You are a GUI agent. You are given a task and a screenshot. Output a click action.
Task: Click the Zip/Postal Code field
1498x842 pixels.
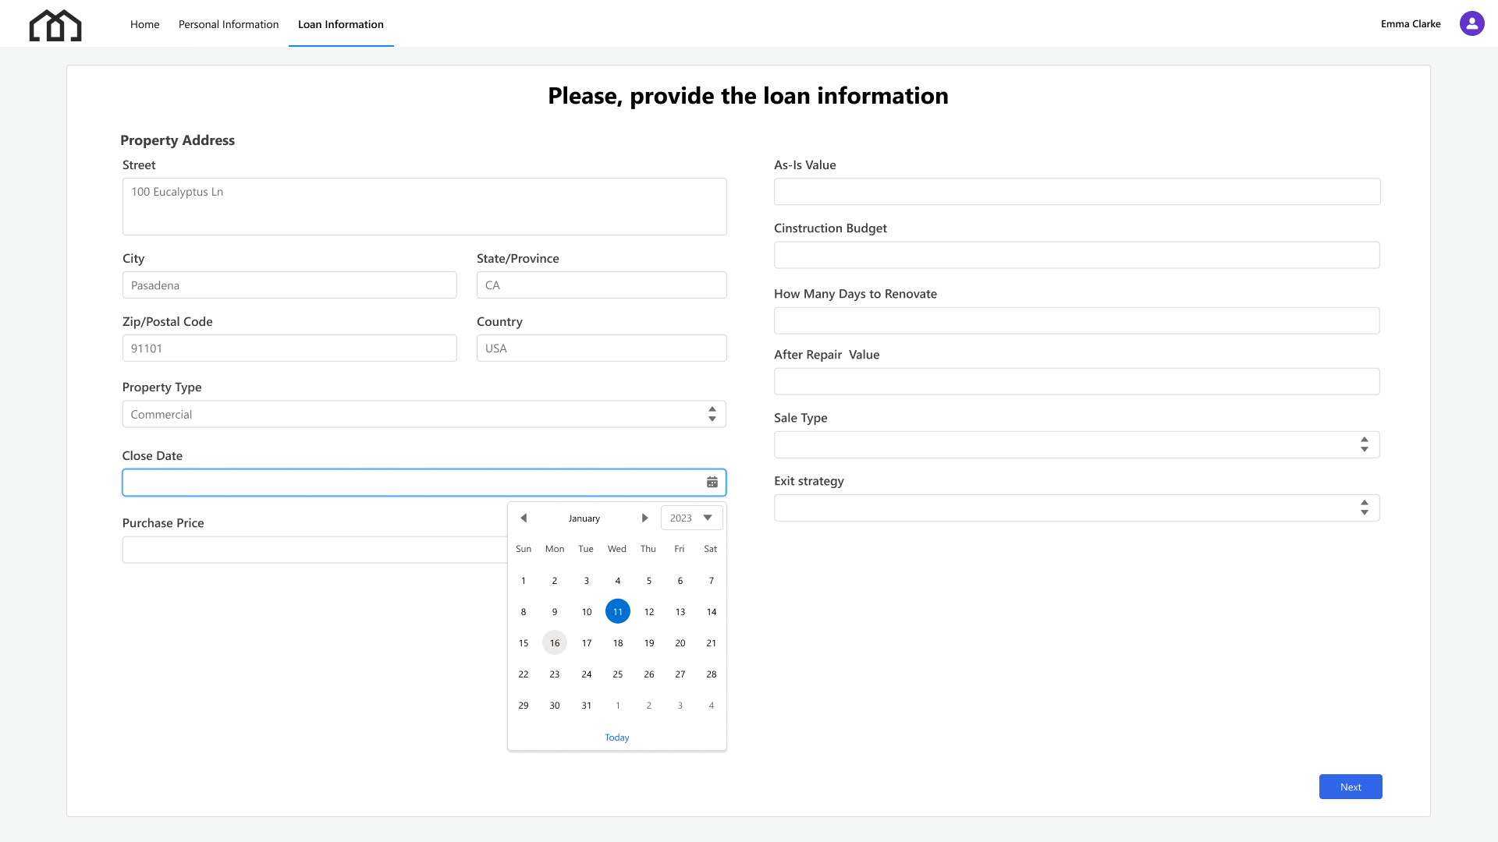[289, 348]
